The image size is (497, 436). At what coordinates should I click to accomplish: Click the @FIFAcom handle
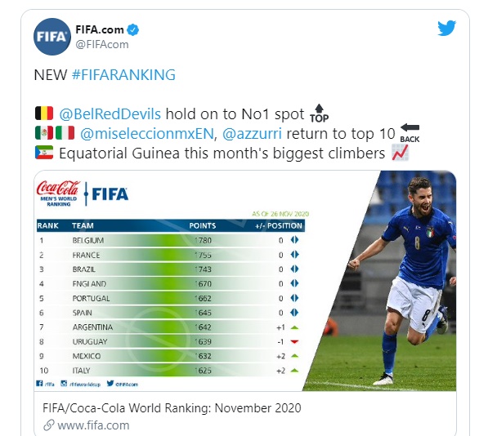[x=96, y=44]
